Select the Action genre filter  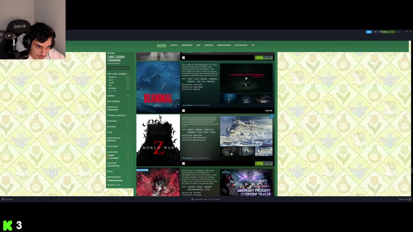(x=118, y=80)
